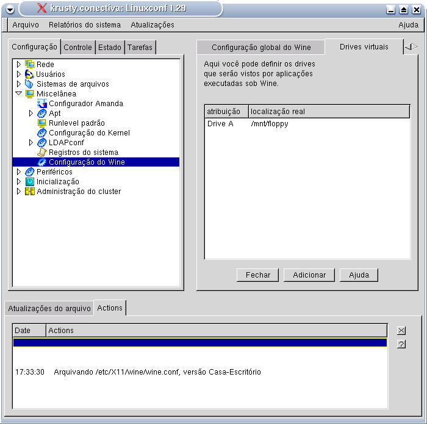
Task: Click the Rede network icon
Action: (x=30, y=64)
